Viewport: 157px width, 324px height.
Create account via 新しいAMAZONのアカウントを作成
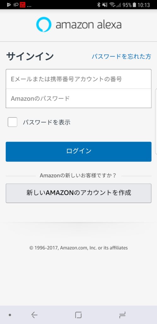tap(78, 193)
